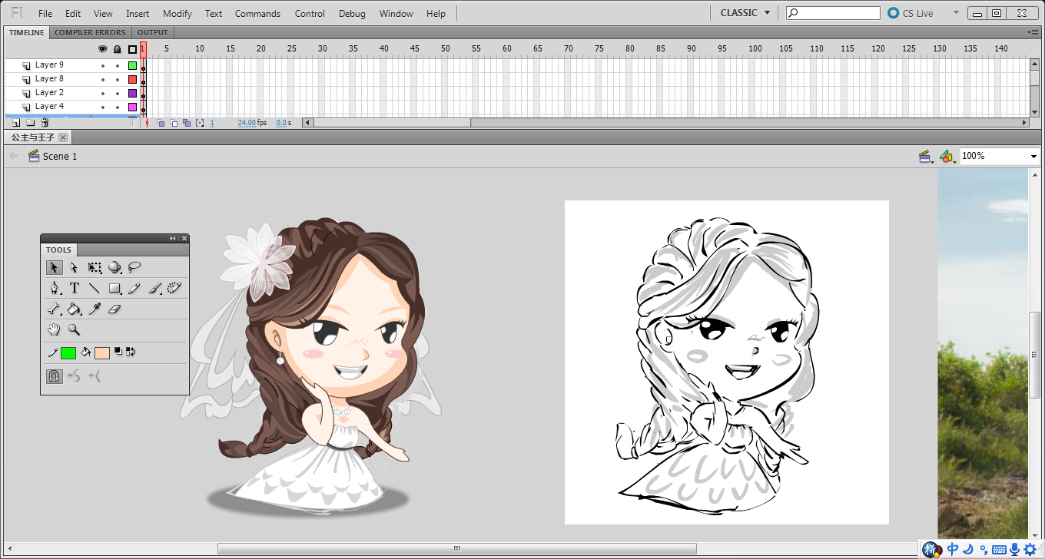Select the Lasso tool

click(134, 267)
